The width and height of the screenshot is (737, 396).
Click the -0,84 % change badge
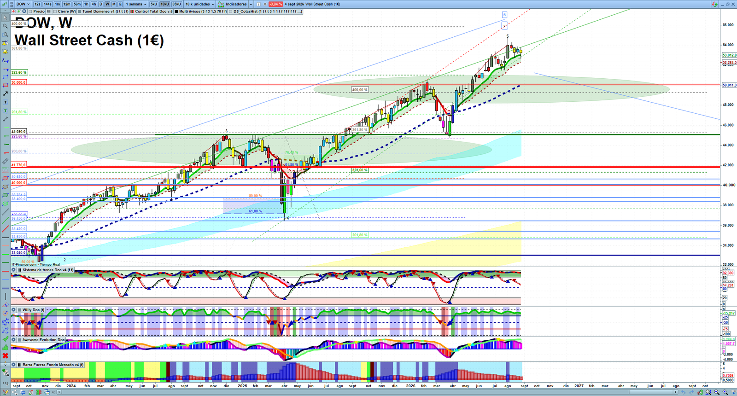275,4
